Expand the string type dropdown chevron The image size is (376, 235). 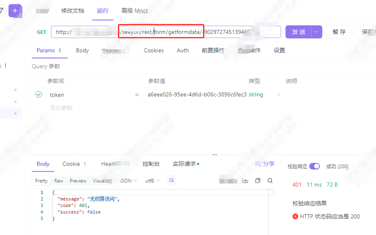278,94
